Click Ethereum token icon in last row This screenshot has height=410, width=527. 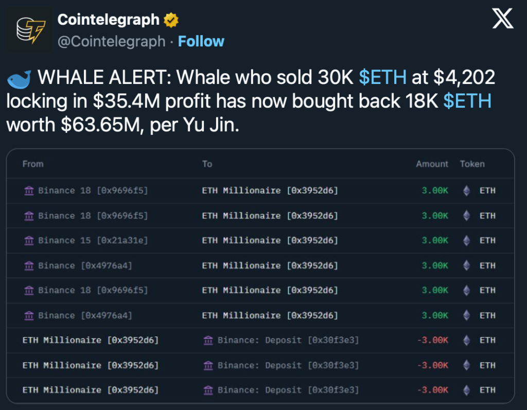tap(467, 390)
